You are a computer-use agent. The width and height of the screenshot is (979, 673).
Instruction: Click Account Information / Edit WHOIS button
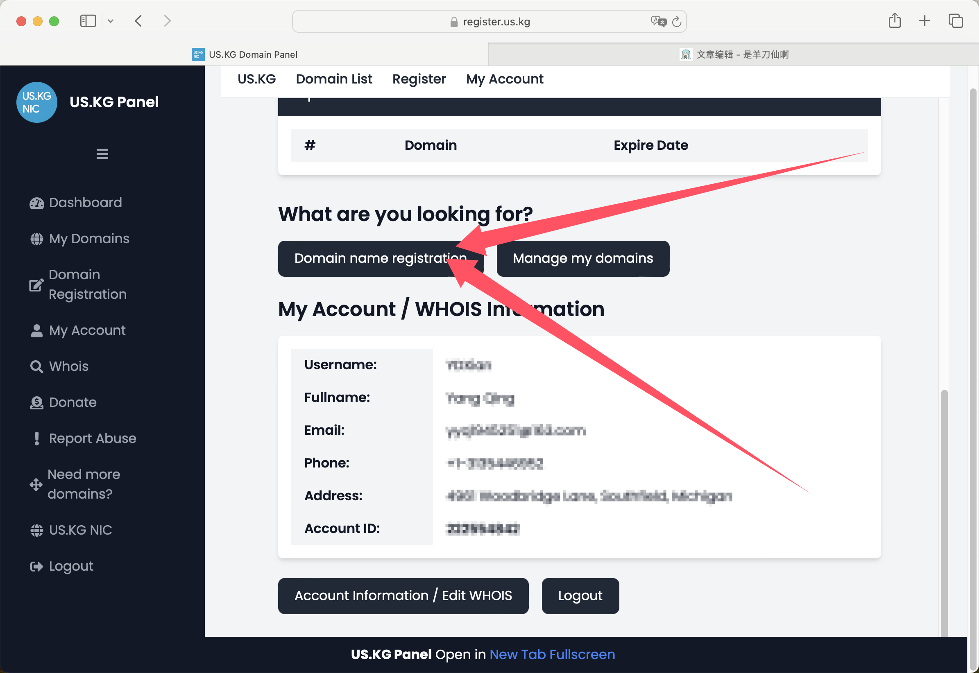coord(403,596)
